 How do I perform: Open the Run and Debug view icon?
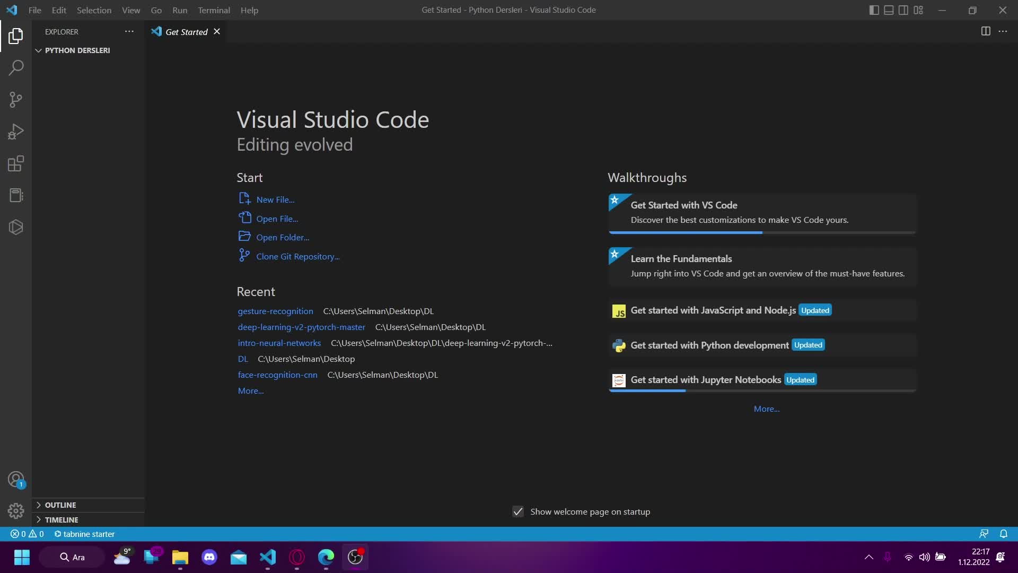tap(16, 132)
